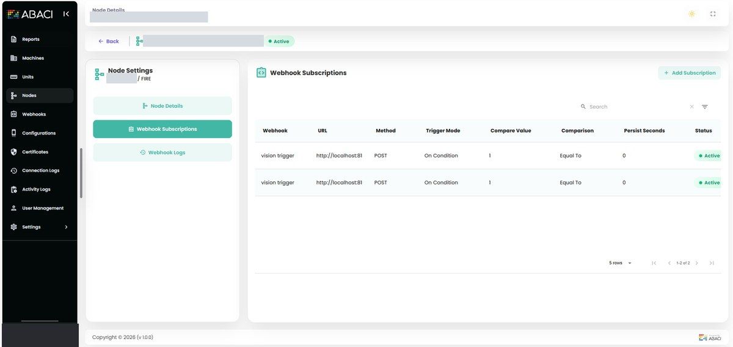Image resolution: width=733 pixels, height=347 pixels.
Task: Collapse the sidebar with arrow icon
Action: coord(66,14)
